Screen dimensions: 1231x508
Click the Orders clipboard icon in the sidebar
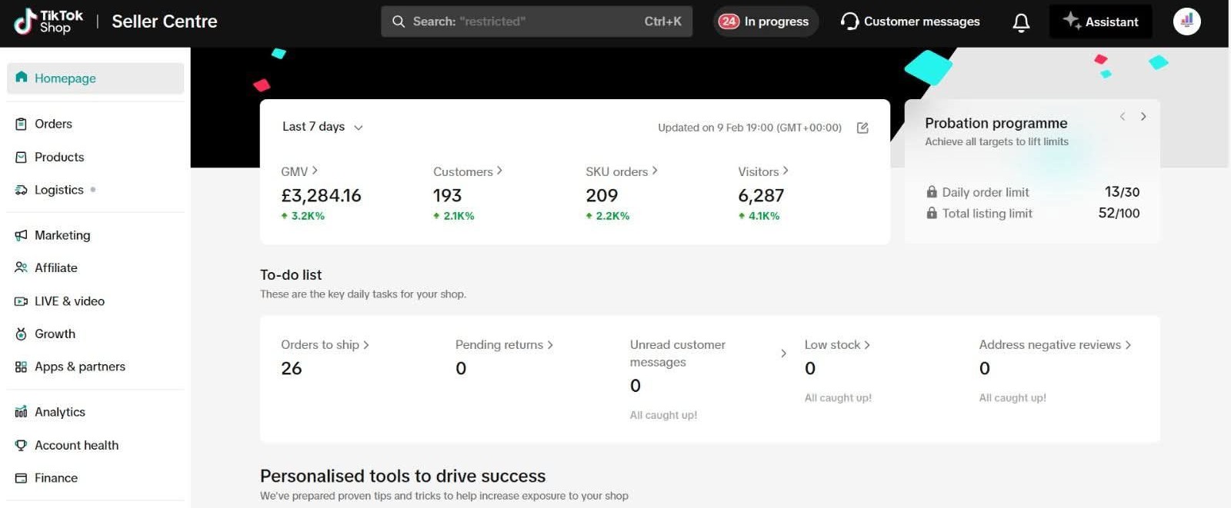[21, 124]
